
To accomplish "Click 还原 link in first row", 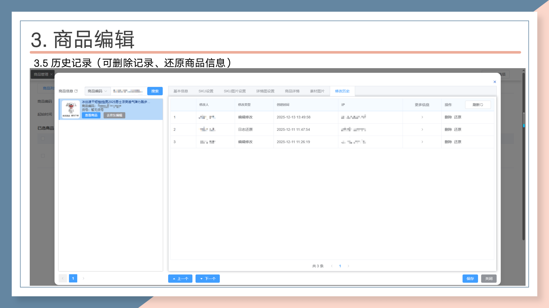I will pyautogui.click(x=457, y=117).
